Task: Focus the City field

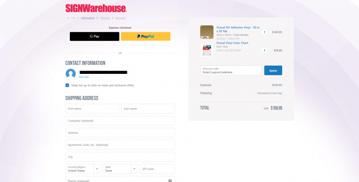Action: point(120,157)
